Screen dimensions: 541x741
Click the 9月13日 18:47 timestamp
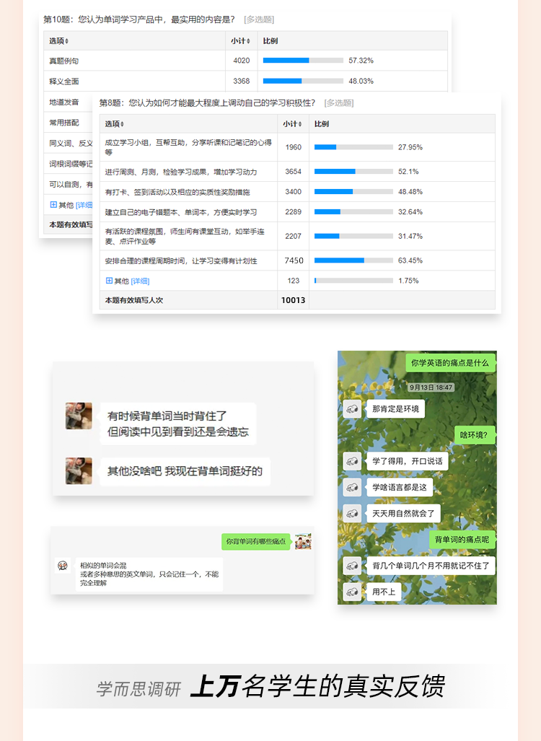(431, 387)
